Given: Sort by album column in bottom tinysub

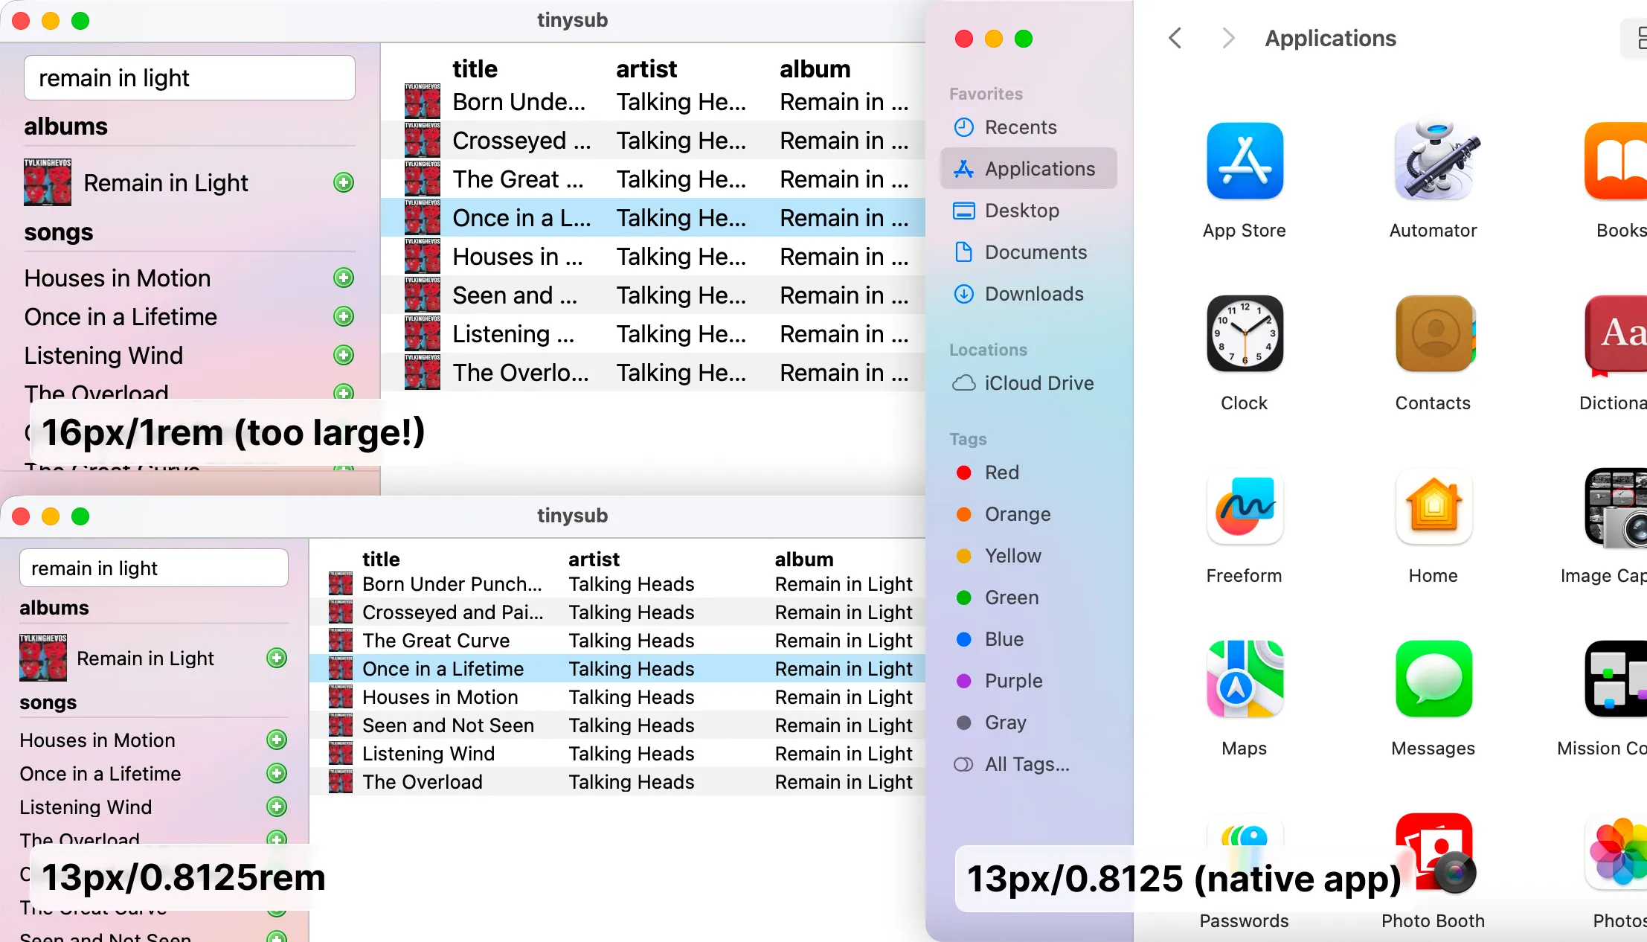Looking at the screenshot, I should [804, 559].
